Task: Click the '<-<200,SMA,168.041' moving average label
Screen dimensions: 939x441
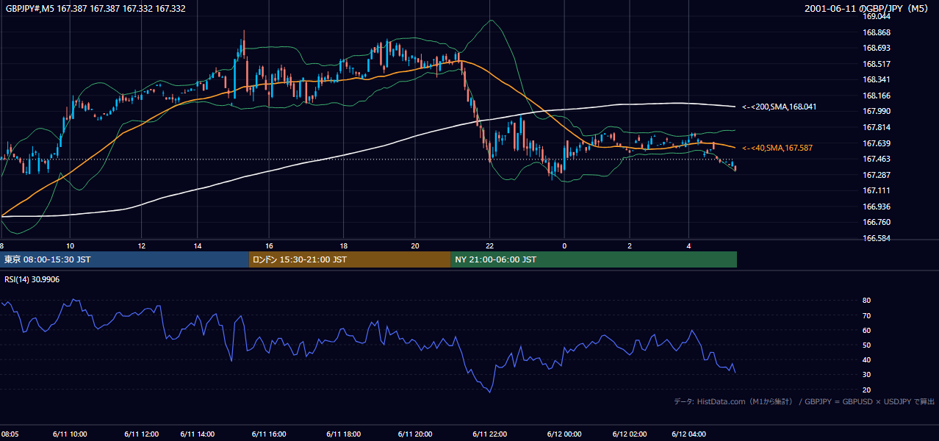Action: (x=779, y=107)
